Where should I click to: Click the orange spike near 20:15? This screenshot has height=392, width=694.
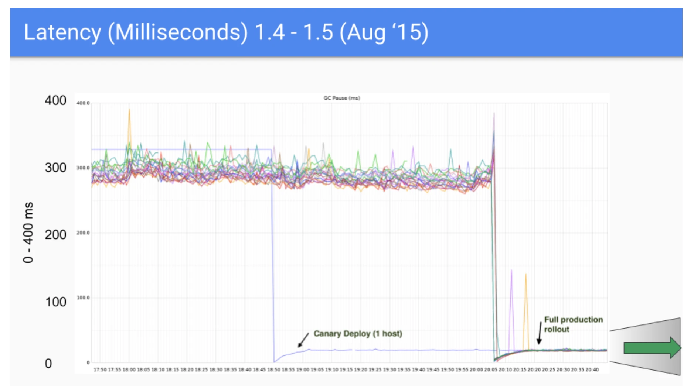[x=526, y=275]
